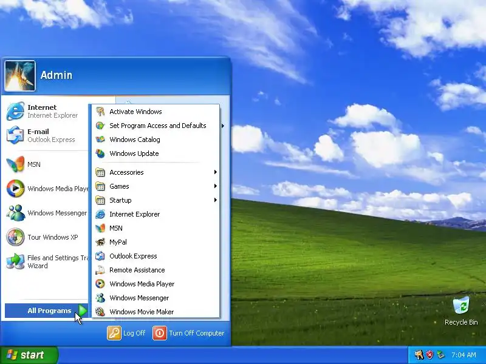The width and height of the screenshot is (486, 364).
Task: Click the Admin user picture
Action: point(20,76)
